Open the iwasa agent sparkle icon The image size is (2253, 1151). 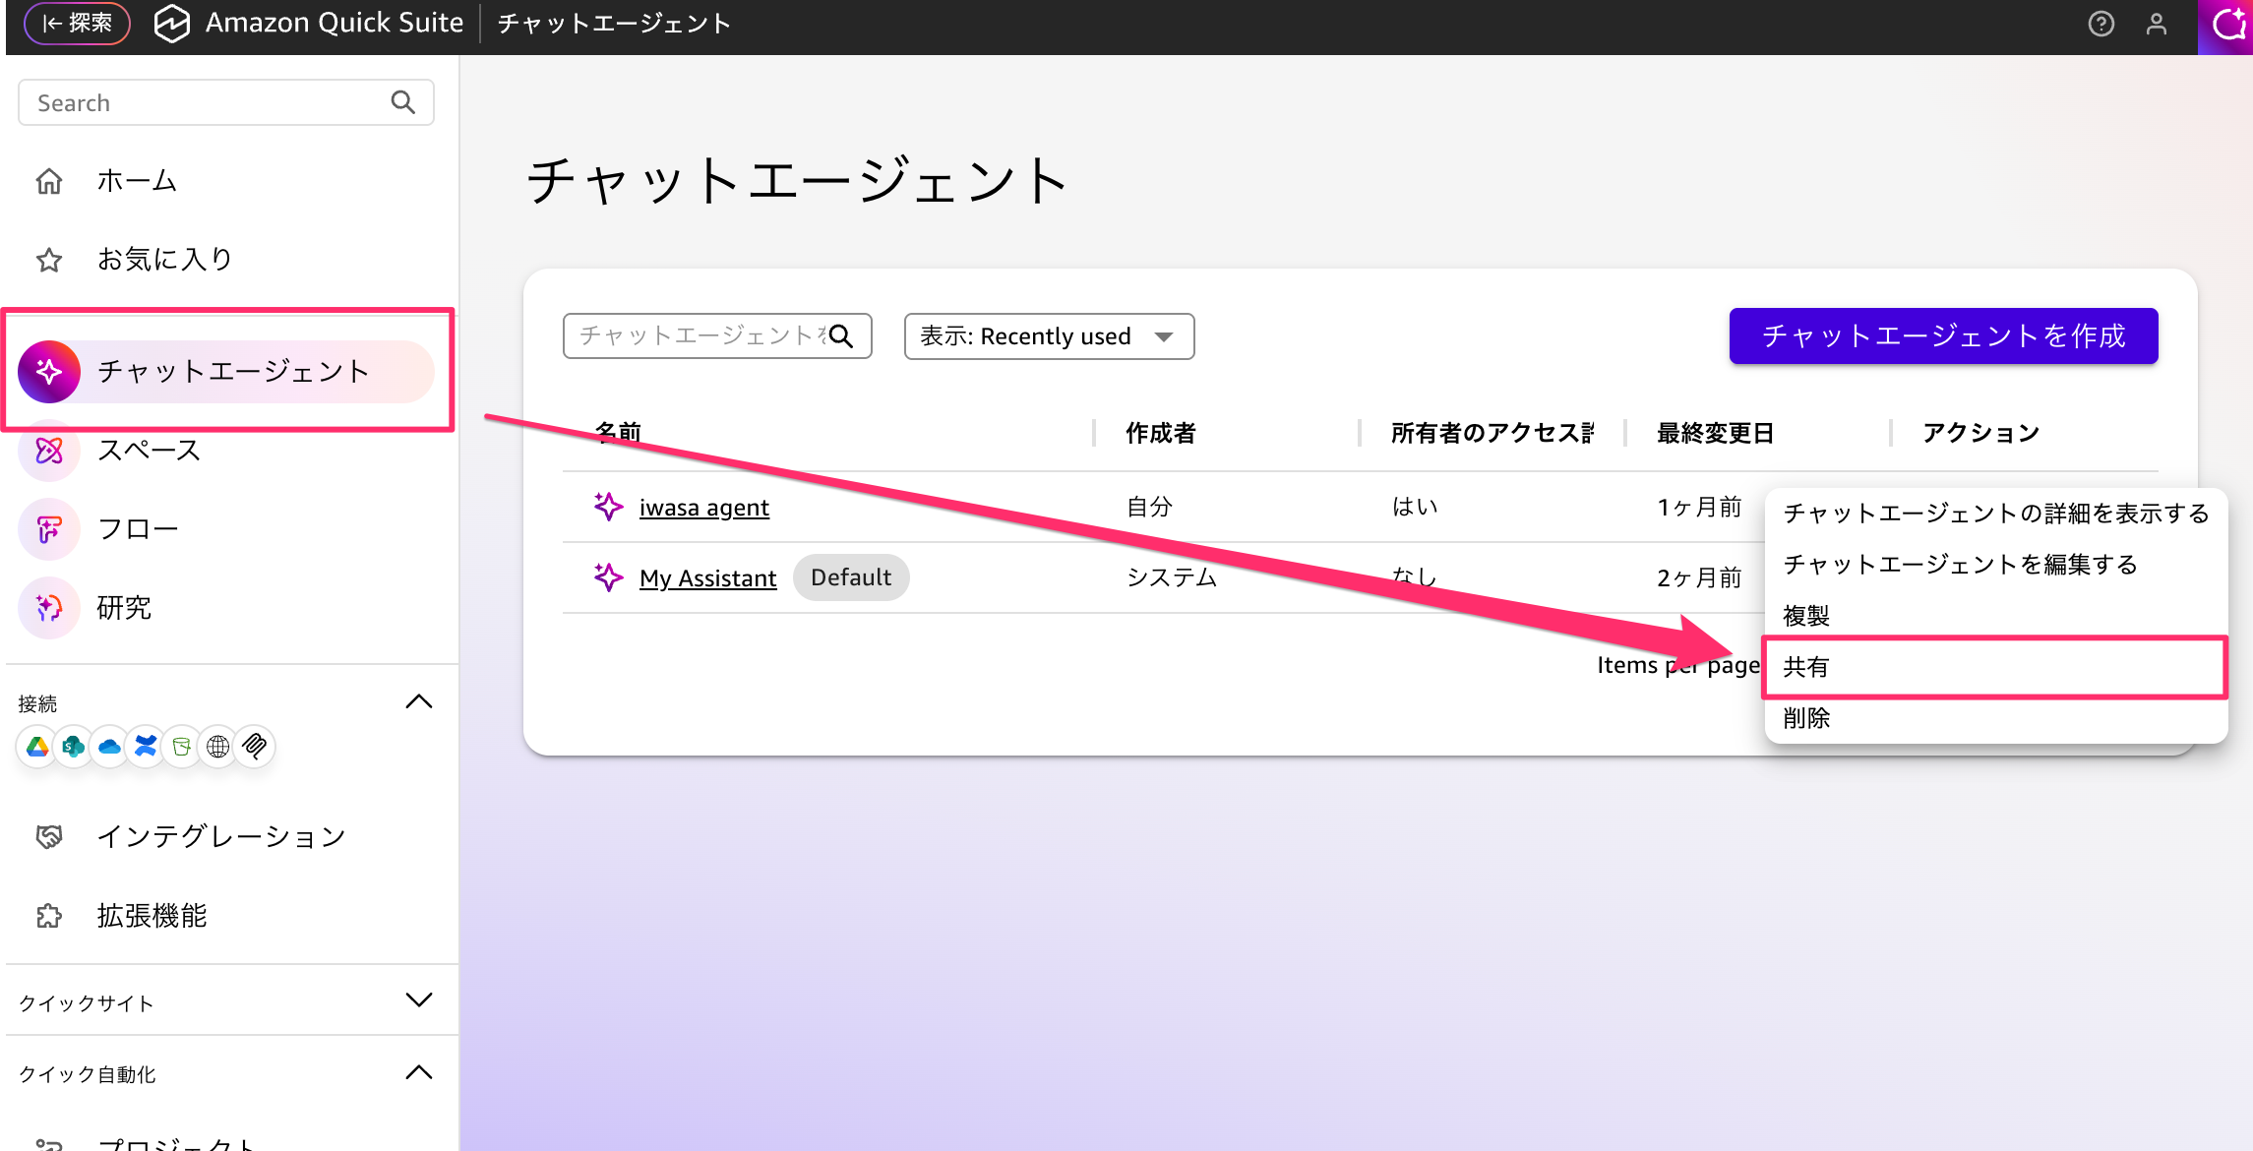point(607,506)
